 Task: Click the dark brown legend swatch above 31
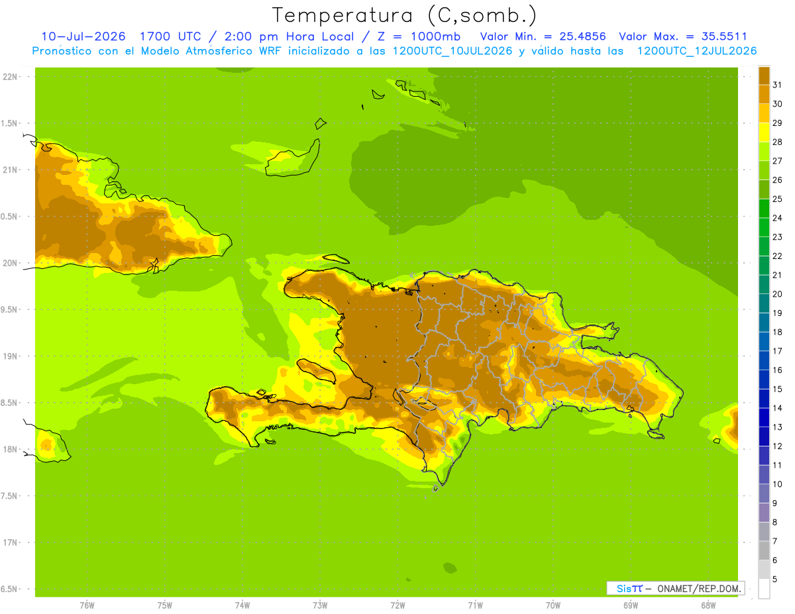pos(764,76)
